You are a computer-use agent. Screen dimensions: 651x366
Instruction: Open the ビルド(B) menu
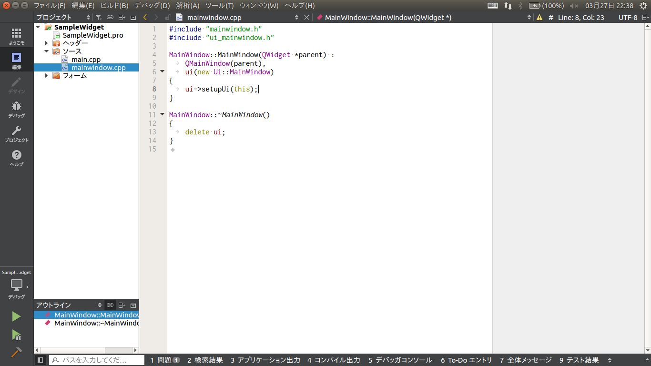114,6
